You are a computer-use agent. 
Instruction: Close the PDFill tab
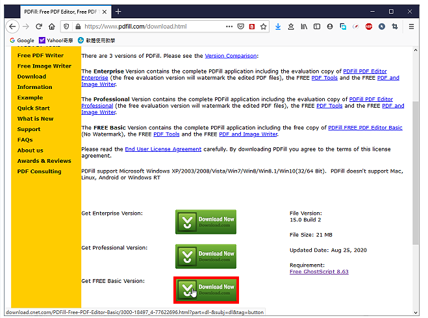tap(105, 12)
